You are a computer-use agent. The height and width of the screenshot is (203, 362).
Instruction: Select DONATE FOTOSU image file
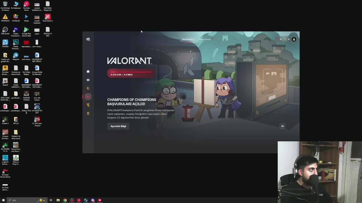pos(26,96)
